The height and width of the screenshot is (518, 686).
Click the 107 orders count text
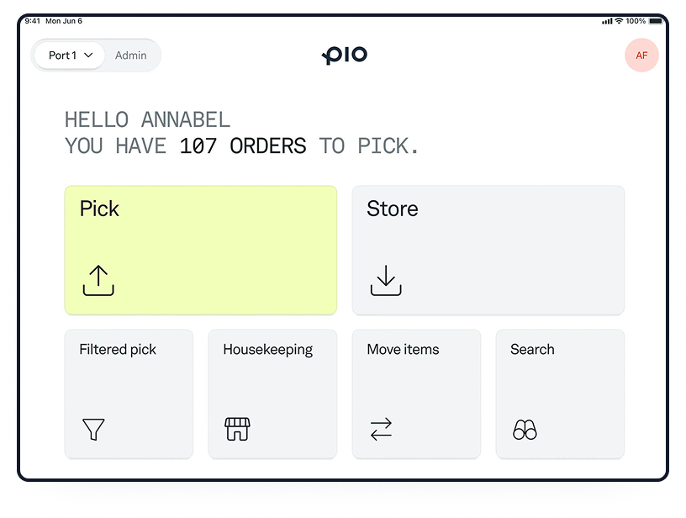[x=243, y=145]
